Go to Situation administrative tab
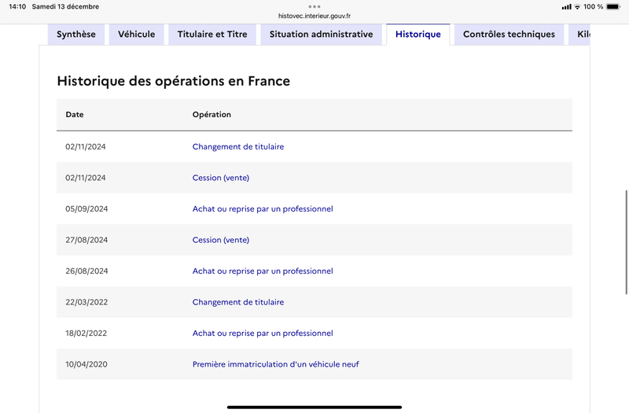 point(321,35)
